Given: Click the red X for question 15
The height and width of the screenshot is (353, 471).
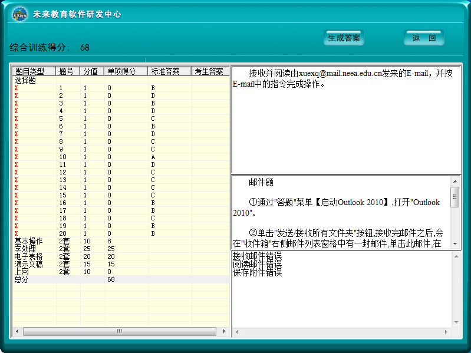Looking at the screenshot, I should click(17, 195).
